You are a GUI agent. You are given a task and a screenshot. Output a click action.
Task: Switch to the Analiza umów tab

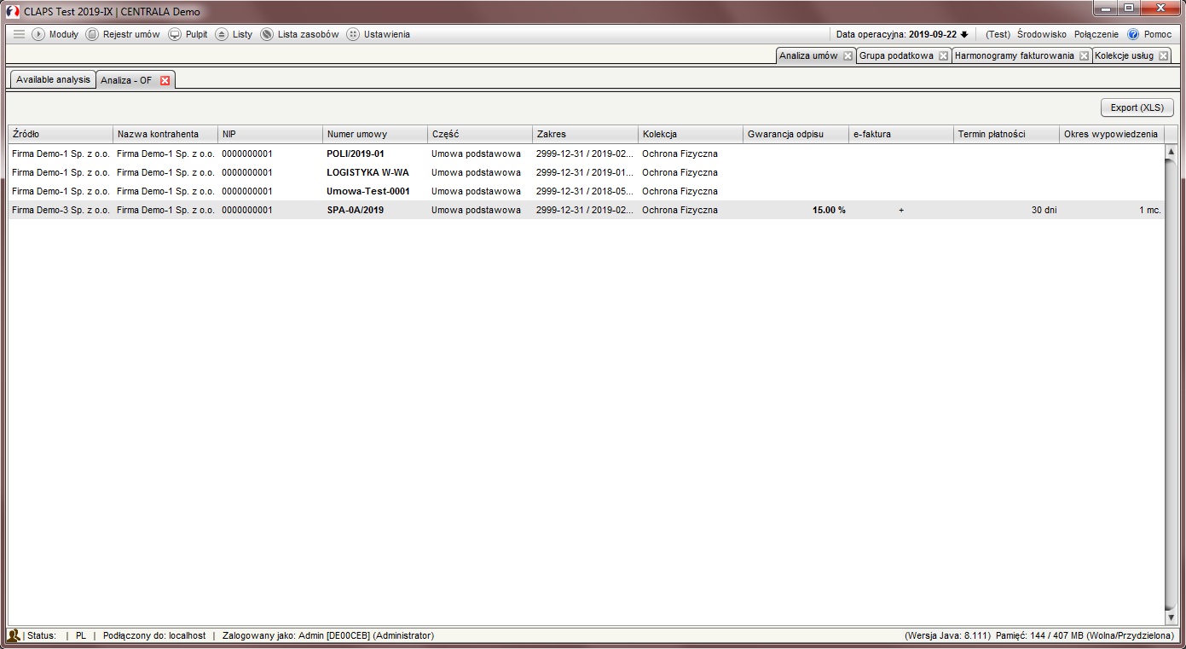click(808, 55)
